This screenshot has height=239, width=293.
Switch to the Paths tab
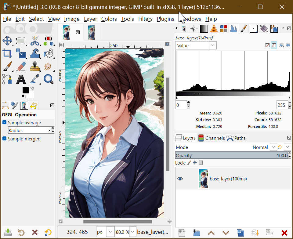(236, 138)
